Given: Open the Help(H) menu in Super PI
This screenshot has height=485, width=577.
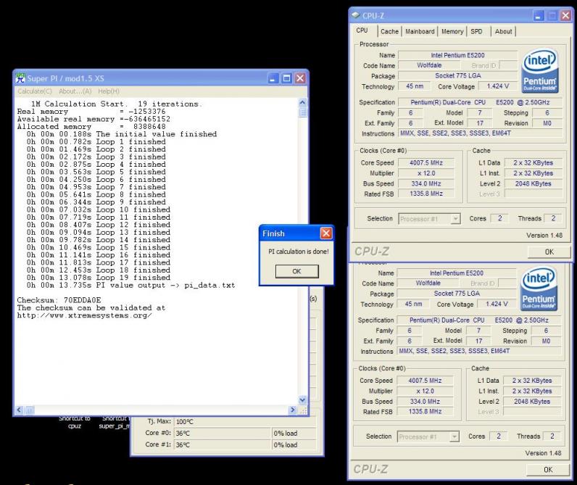Looking at the screenshot, I should pos(109,91).
